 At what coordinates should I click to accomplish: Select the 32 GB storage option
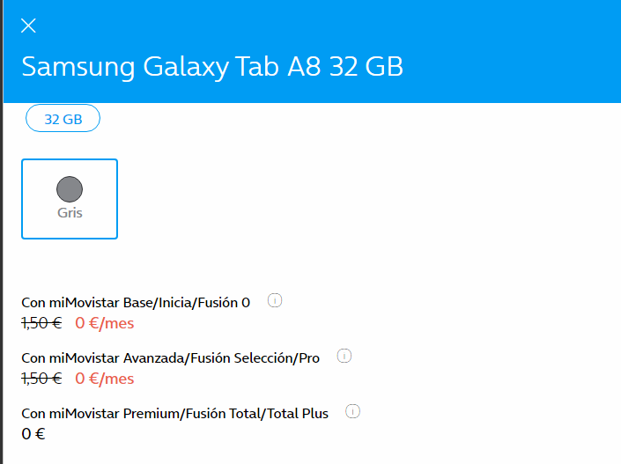(63, 120)
